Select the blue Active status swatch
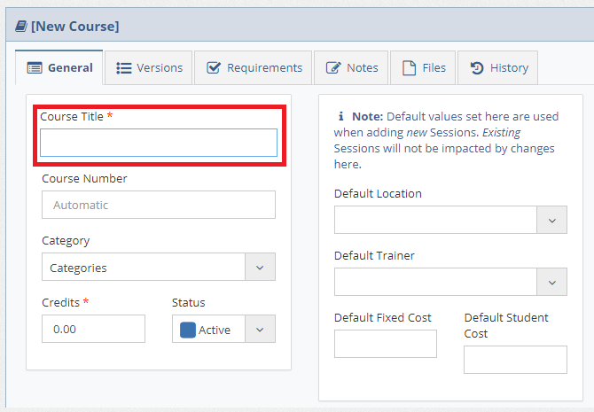 [188, 330]
